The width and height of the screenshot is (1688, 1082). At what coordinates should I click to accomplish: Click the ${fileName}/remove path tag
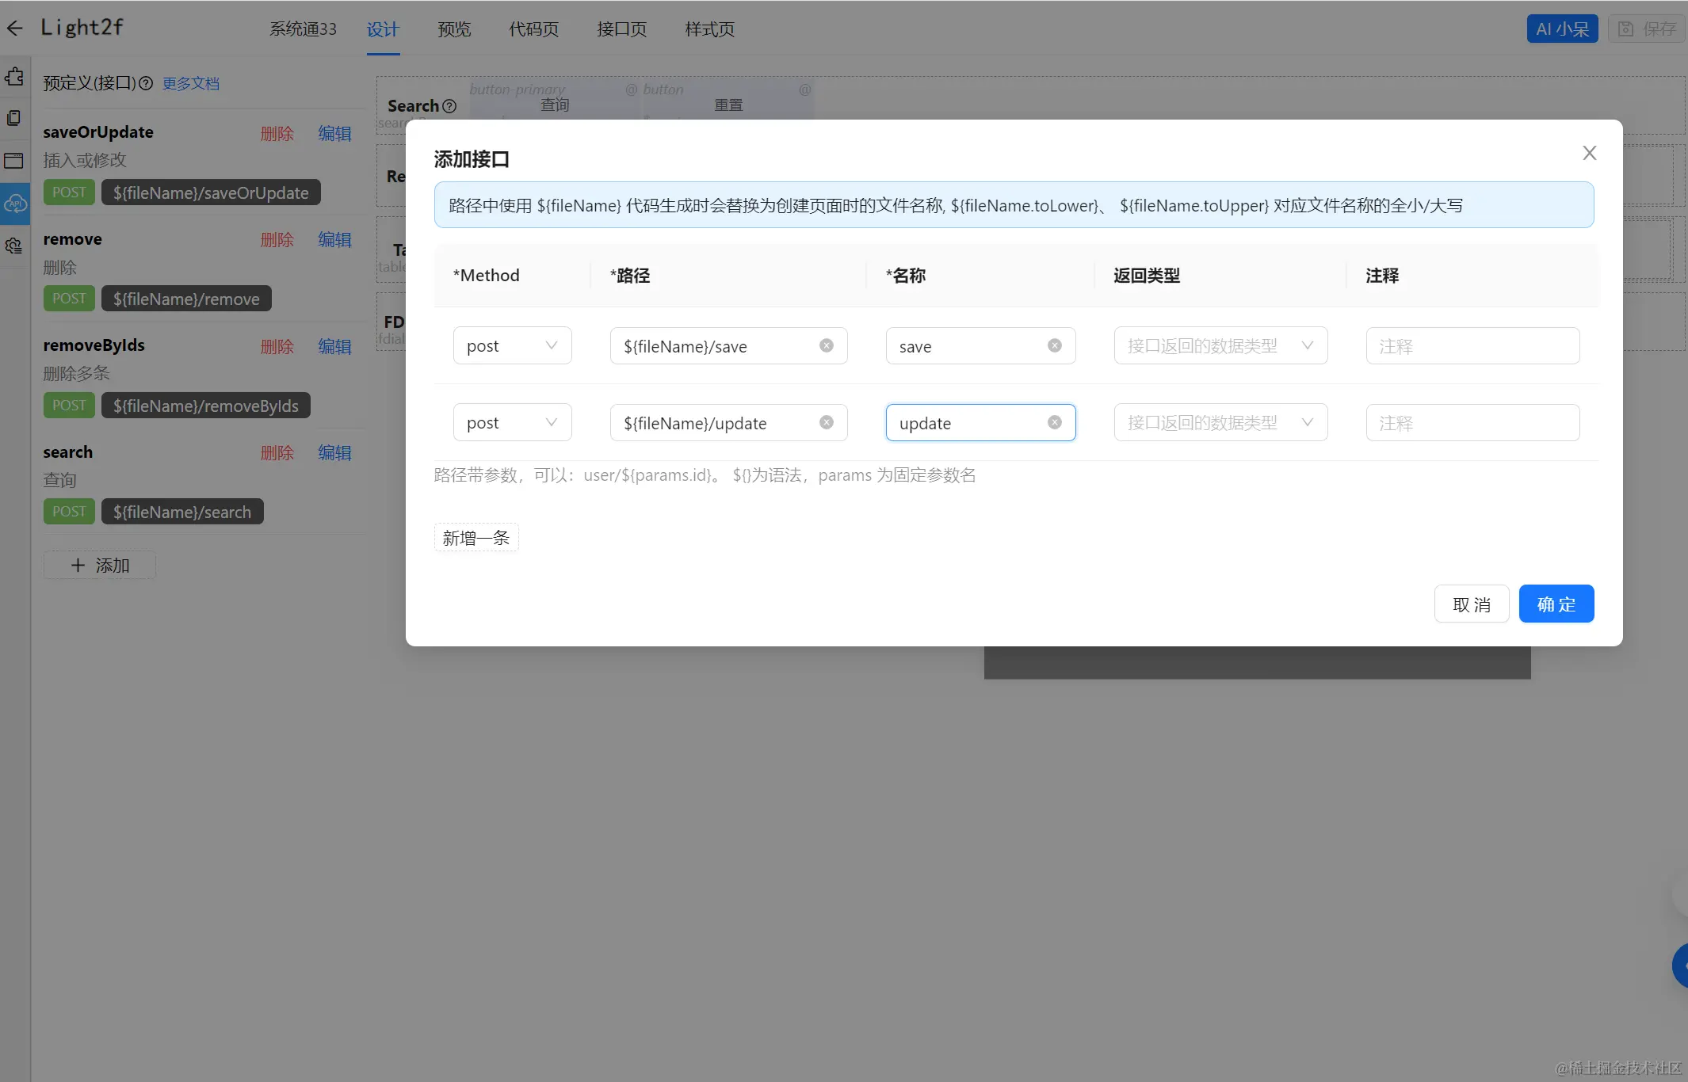click(186, 299)
